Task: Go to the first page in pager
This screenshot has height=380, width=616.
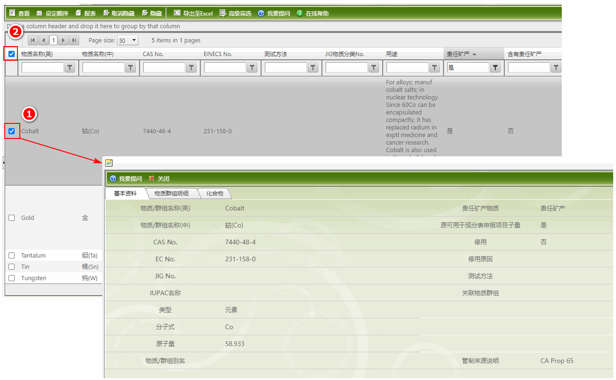Action: tap(33, 40)
